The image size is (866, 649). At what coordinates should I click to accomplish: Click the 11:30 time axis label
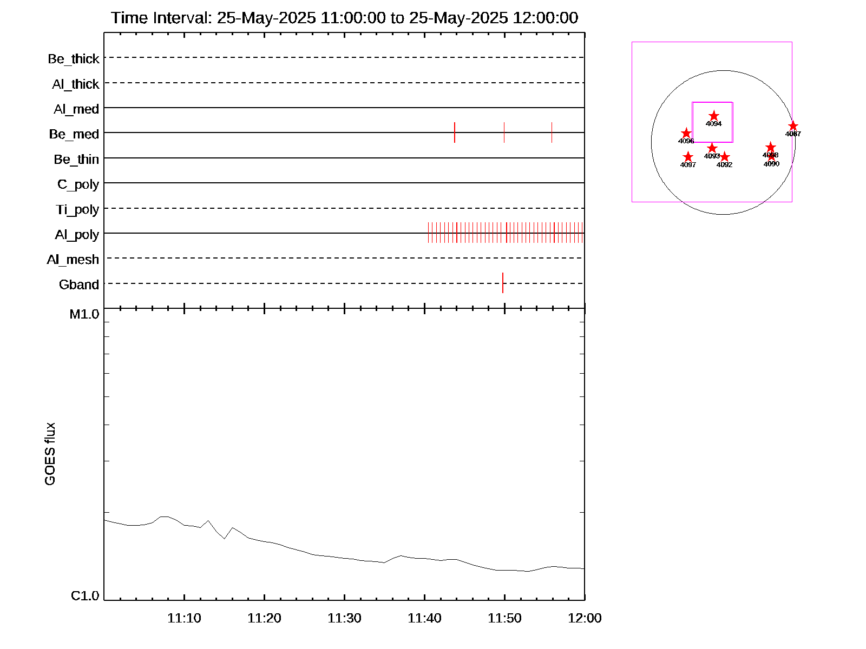(x=344, y=618)
